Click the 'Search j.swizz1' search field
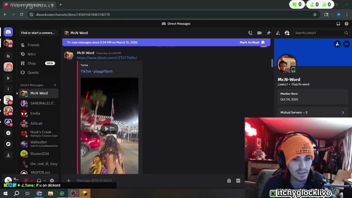Screen dimensions: 352x198 (x=321, y=33)
